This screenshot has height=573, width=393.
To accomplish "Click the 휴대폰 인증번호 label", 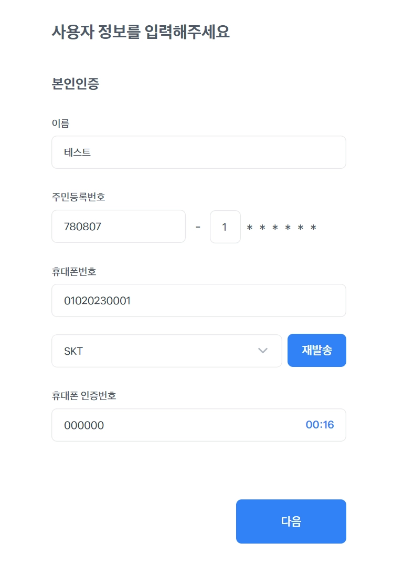I will (x=83, y=396).
